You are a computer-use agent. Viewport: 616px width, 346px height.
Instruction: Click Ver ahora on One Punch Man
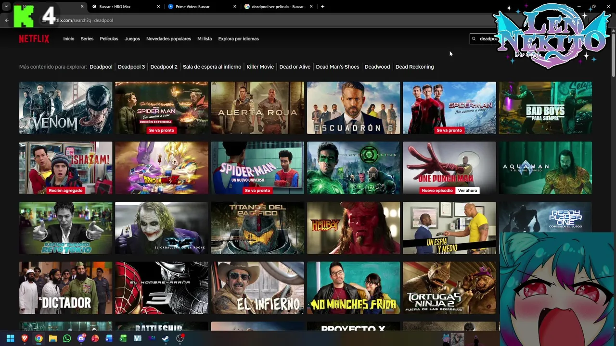pos(467,191)
